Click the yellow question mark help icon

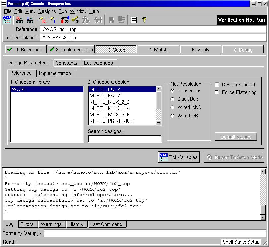pos(144,20)
